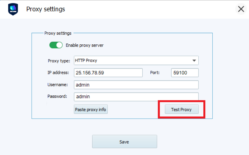Screen dimensions: 249x155
Task: Save the proxy configuration
Action: [125, 142]
